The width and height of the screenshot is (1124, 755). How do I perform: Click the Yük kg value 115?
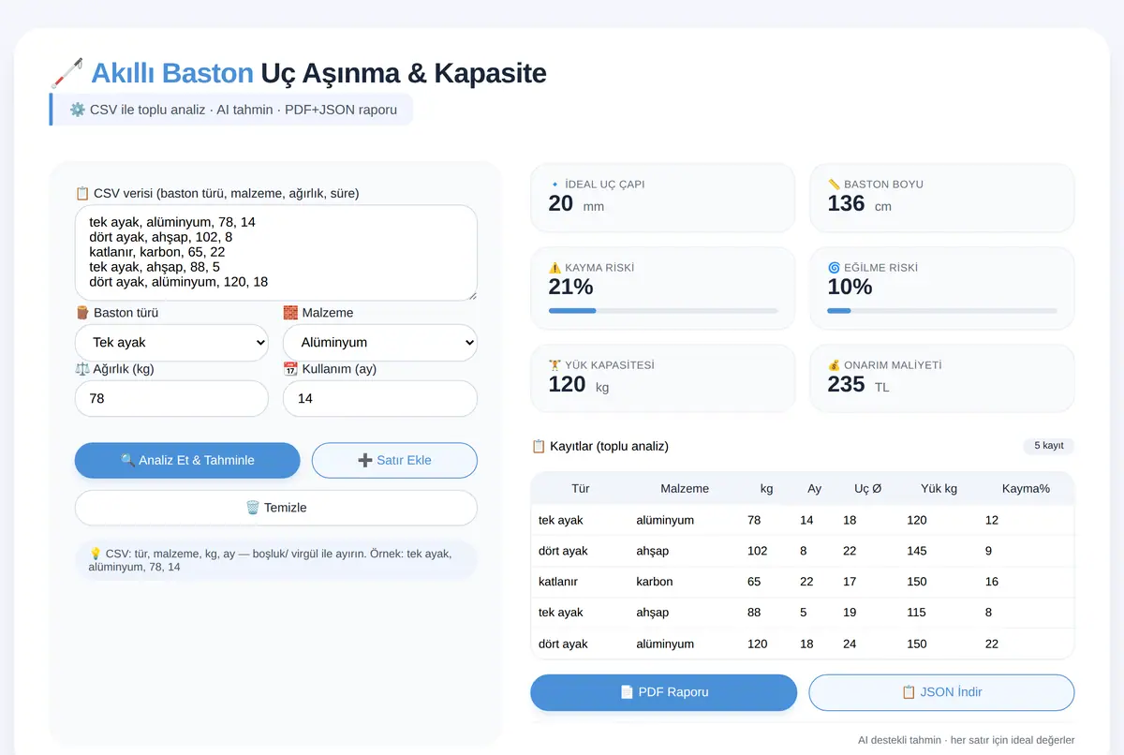(917, 613)
